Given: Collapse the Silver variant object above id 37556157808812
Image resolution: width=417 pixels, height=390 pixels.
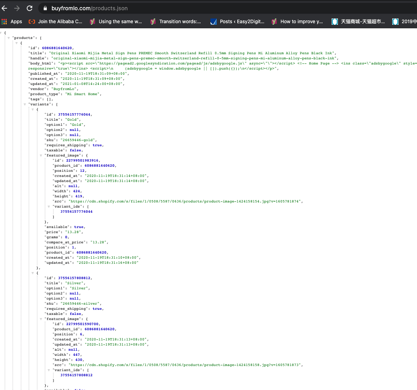Looking at the screenshot, I should (33, 273).
